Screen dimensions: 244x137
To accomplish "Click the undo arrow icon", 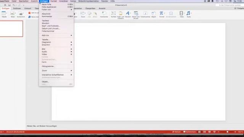I will coord(14,5).
